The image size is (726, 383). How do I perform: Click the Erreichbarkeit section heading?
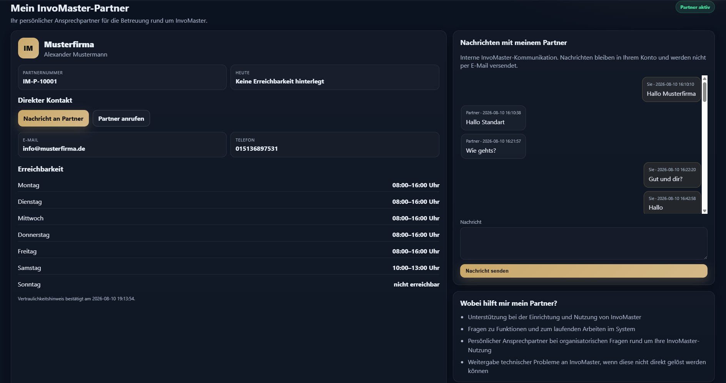40,169
